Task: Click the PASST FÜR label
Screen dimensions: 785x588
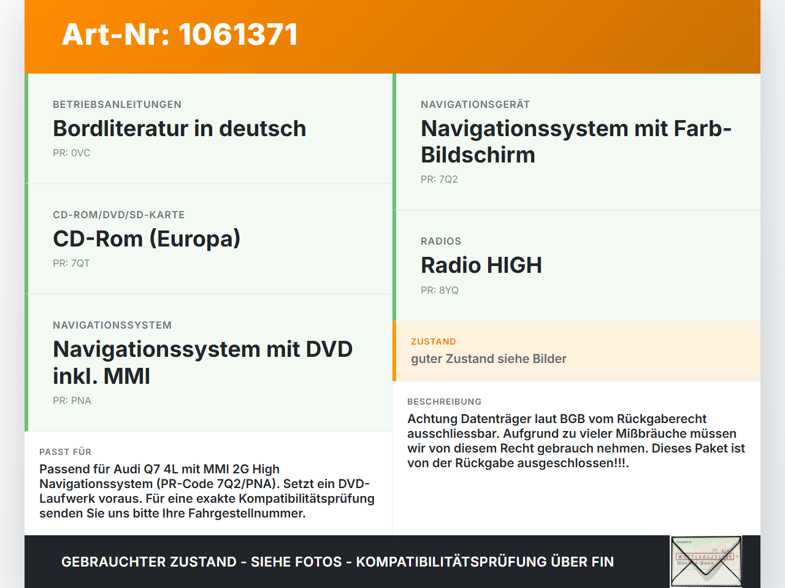Action: click(66, 452)
